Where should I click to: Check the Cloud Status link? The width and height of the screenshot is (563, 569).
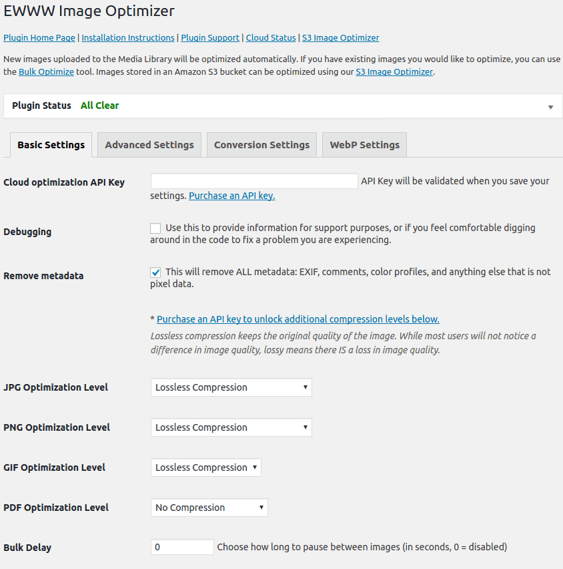[271, 38]
